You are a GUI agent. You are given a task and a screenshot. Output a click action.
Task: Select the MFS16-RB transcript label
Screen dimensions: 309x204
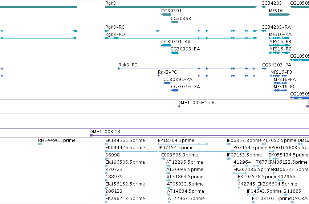[x=280, y=42]
